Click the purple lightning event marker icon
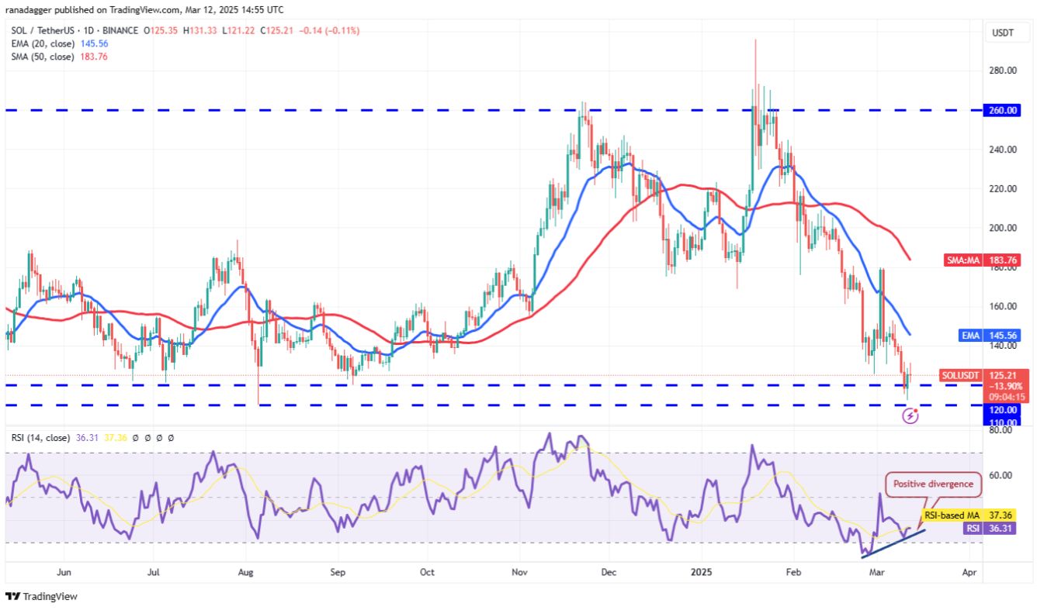The width and height of the screenshot is (1037, 610). point(911,416)
